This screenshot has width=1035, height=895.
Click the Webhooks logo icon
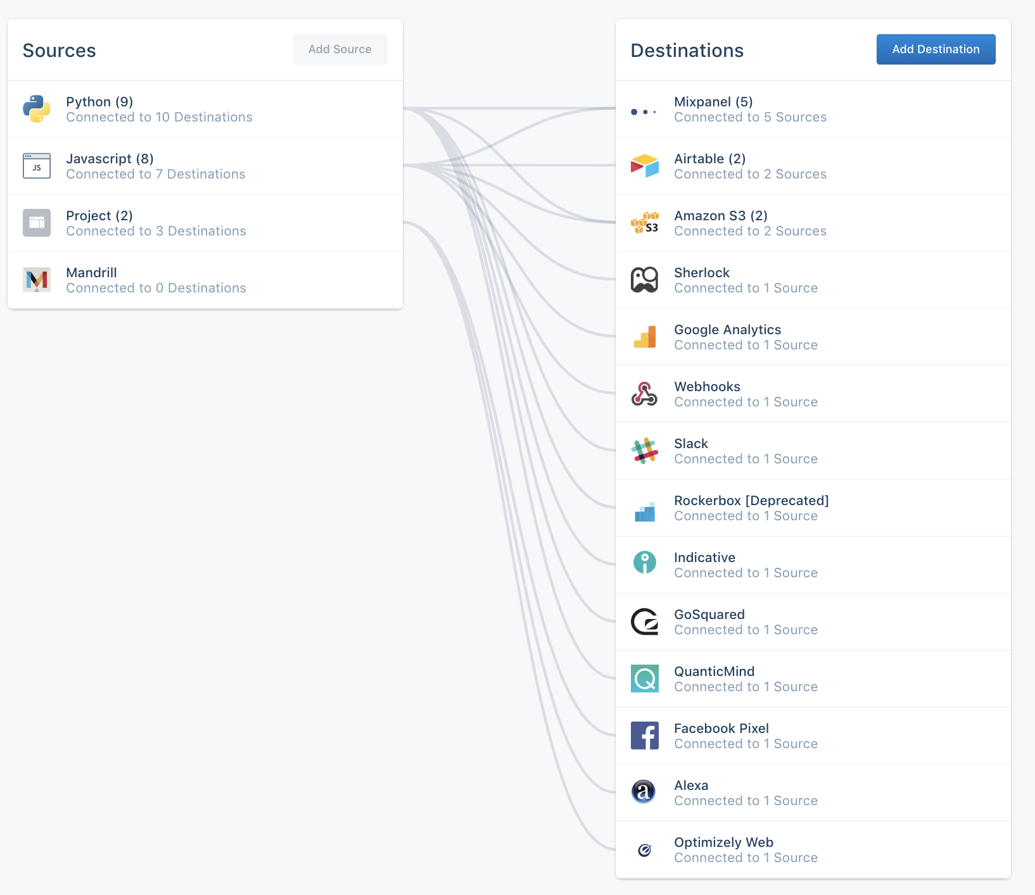(x=645, y=394)
